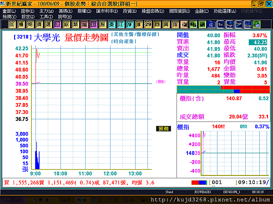This screenshot has height=204, width=273.
Task: Click the 開始 Start button
Action: pos(13,200)
